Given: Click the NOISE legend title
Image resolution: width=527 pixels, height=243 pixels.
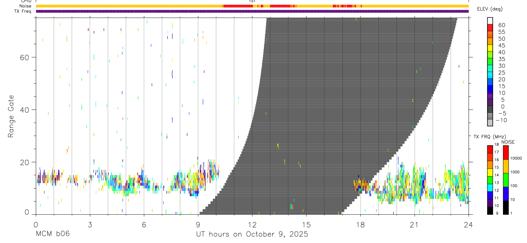Looking at the screenshot, I should click(507, 142).
